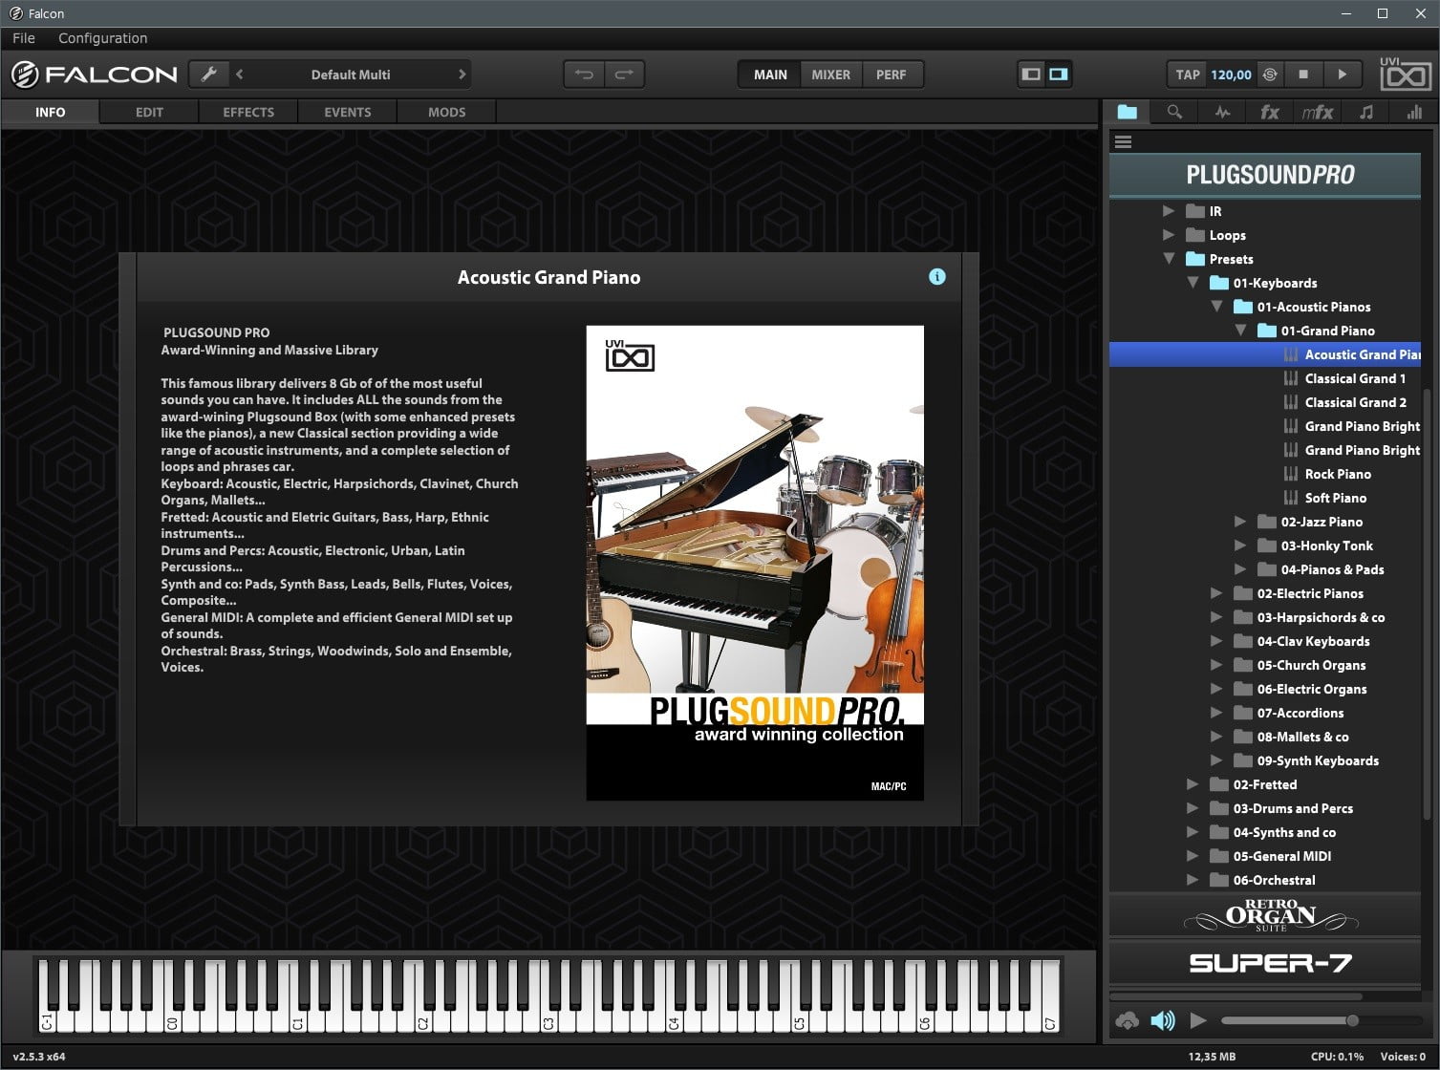Click the 120,00 tempo field
Image resolution: width=1440 pixels, height=1070 pixels.
[1231, 75]
